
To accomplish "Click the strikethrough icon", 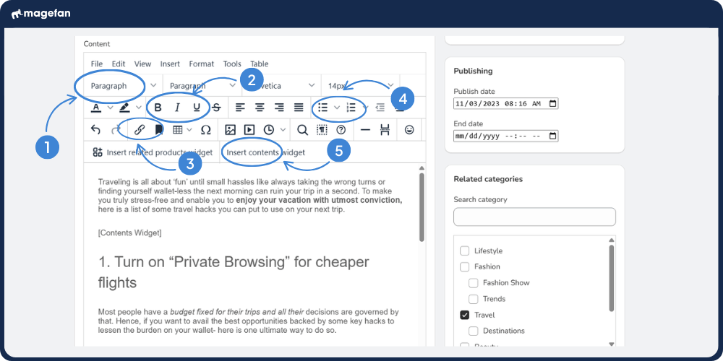I will [215, 108].
